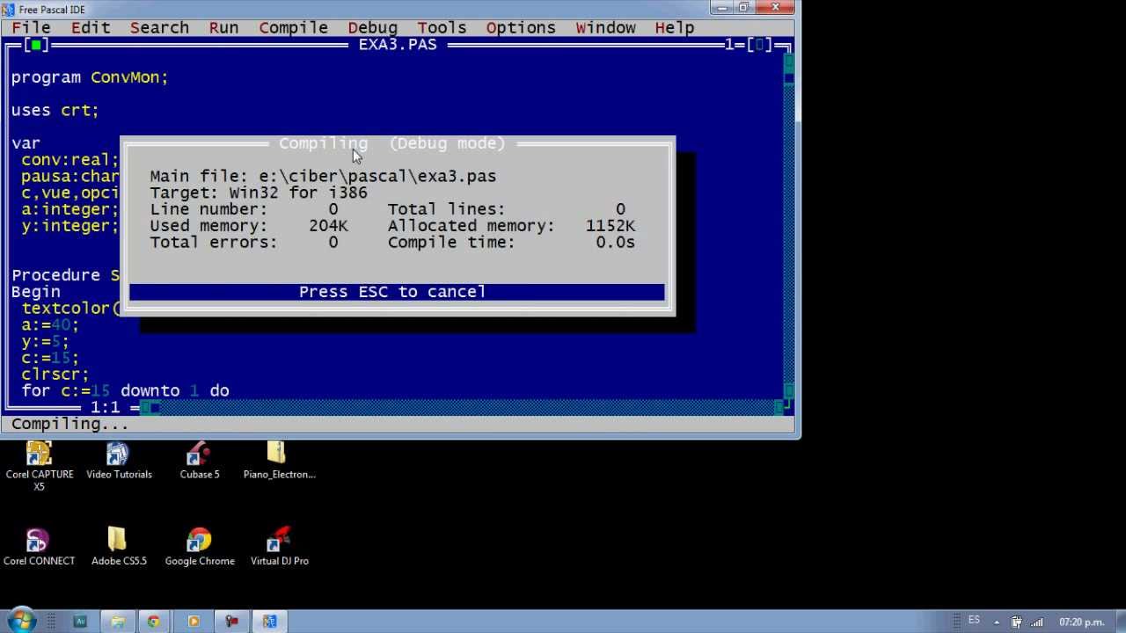Viewport: 1126px width, 633px height.
Task: Select the Free Pascal IDE taskbar icon
Action: click(270, 622)
